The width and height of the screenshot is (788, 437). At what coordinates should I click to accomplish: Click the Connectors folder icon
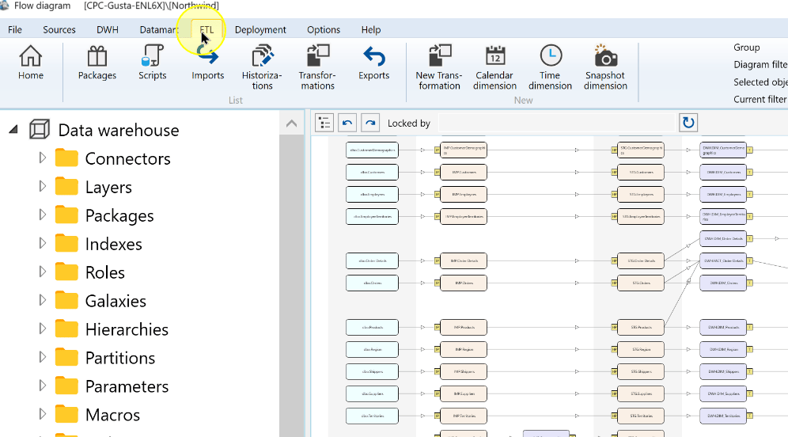(66, 158)
